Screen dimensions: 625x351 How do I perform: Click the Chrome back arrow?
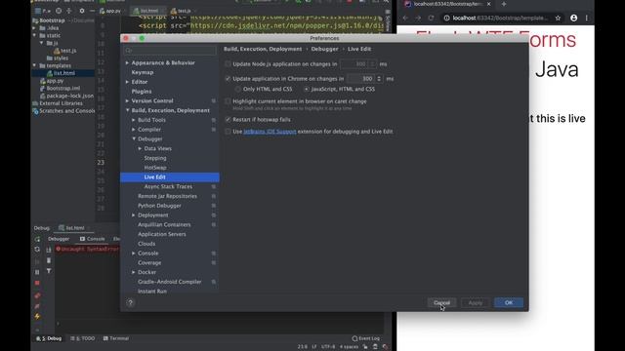click(x=405, y=18)
